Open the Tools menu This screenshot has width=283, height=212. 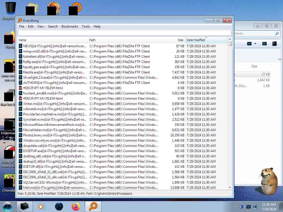(x=86, y=26)
